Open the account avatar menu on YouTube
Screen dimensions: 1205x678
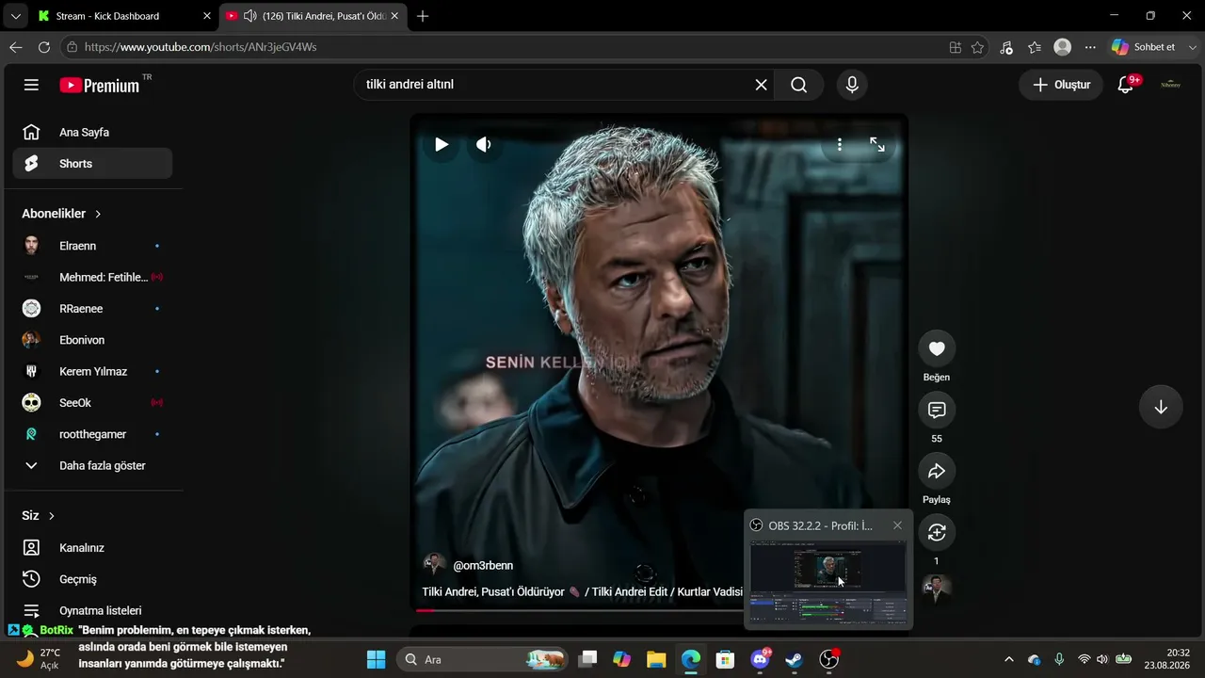pos(1170,85)
